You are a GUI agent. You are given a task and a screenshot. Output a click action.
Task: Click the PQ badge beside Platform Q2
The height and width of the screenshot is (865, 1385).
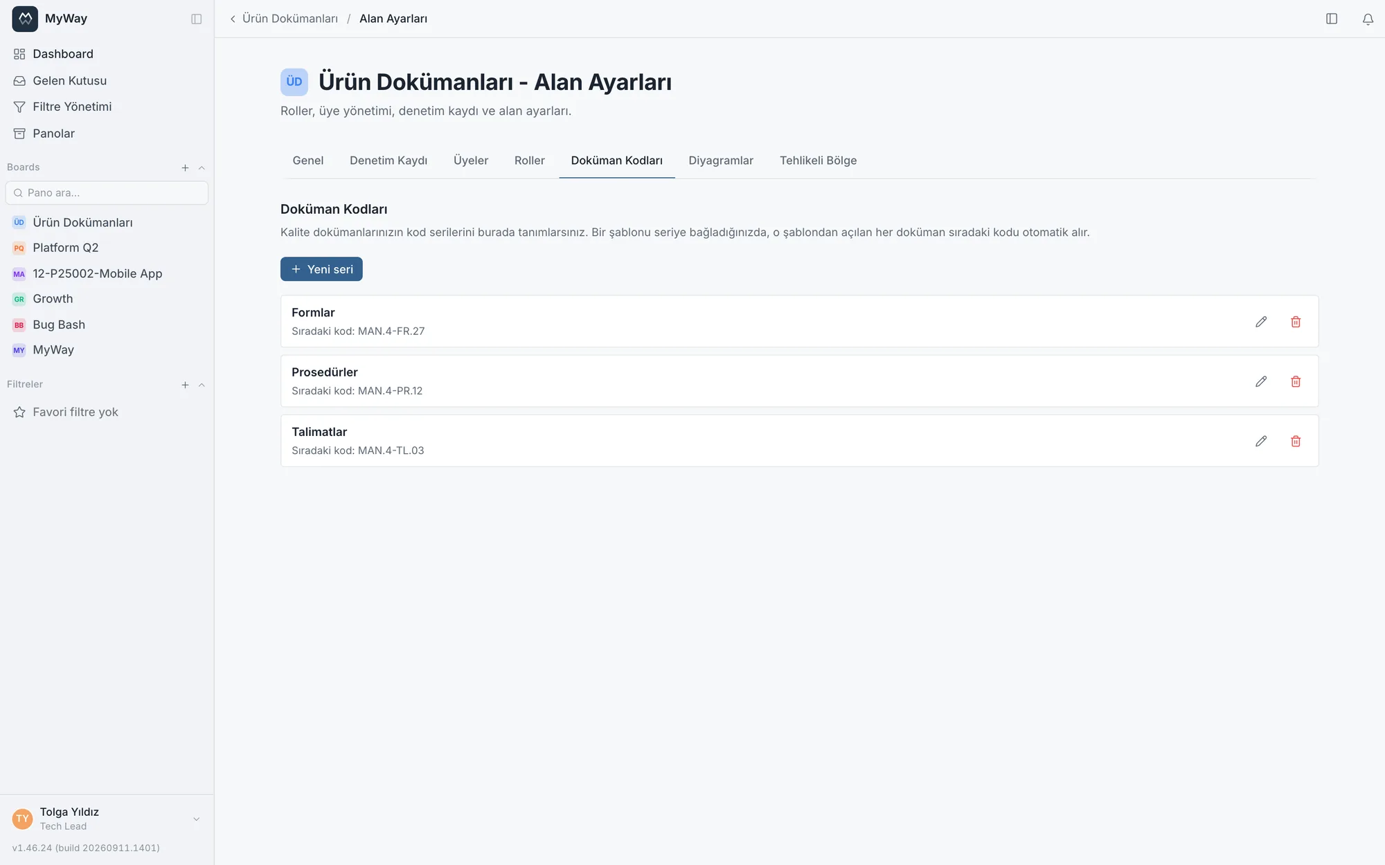19,248
